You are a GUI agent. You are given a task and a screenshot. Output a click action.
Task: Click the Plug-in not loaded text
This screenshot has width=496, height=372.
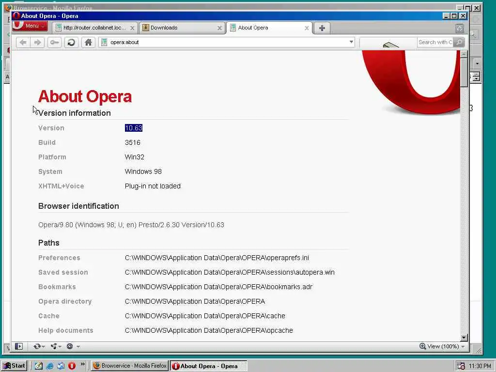point(153,186)
